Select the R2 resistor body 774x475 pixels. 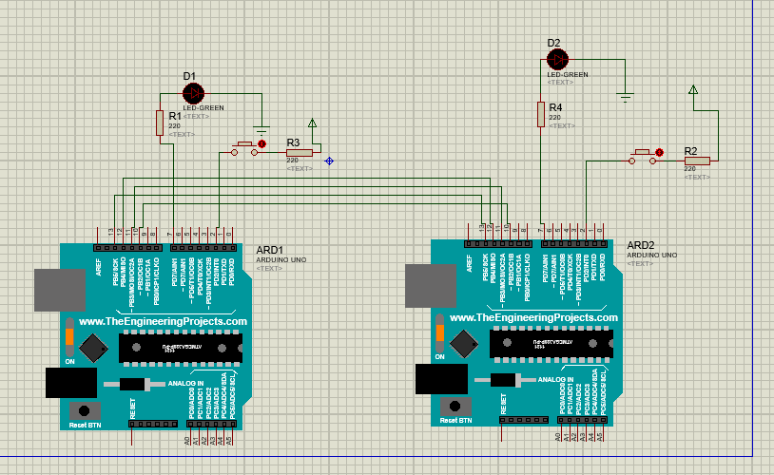click(x=697, y=161)
